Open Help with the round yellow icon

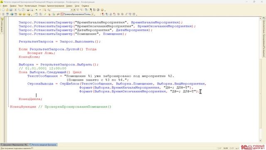[x=102, y=10]
